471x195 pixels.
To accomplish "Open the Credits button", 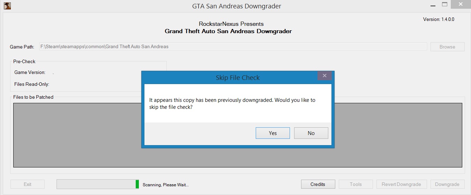I will (x=318, y=184).
